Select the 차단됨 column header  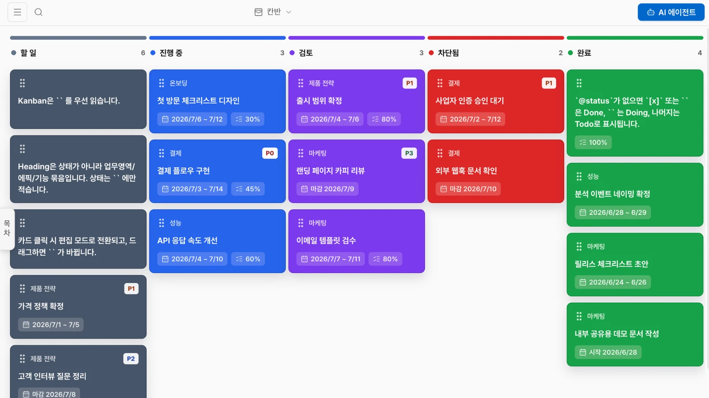(495, 53)
